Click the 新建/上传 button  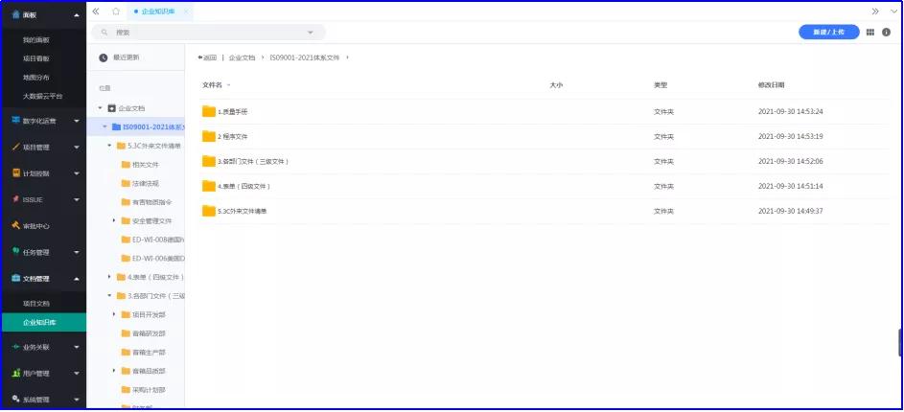tap(828, 33)
